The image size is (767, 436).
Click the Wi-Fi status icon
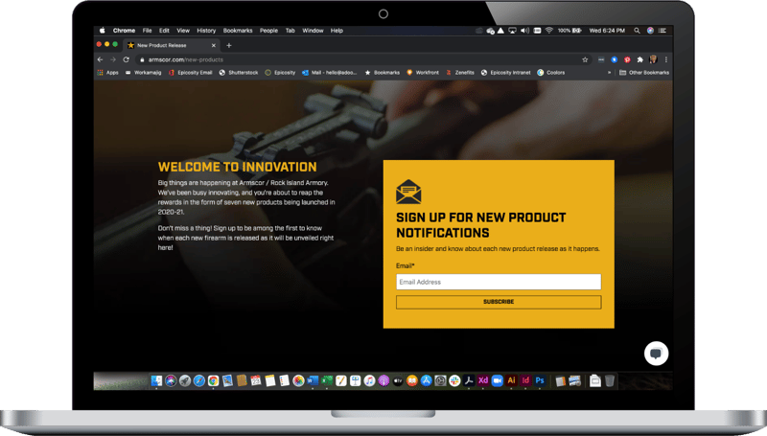point(548,31)
